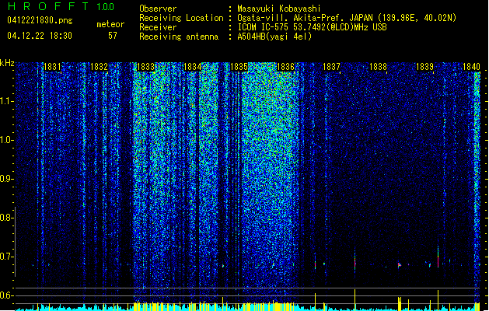
Task: Click the 0.6 kHz axis label
Action: pyautogui.click(x=7, y=295)
